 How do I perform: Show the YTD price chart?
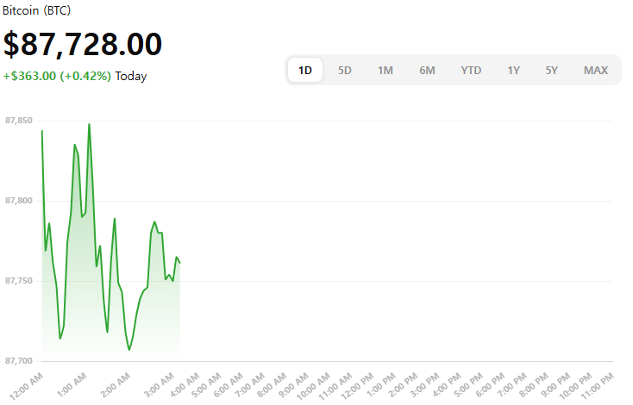click(x=471, y=70)
